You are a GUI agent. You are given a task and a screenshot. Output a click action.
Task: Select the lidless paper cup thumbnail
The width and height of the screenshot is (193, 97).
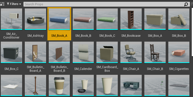(107, 85)
